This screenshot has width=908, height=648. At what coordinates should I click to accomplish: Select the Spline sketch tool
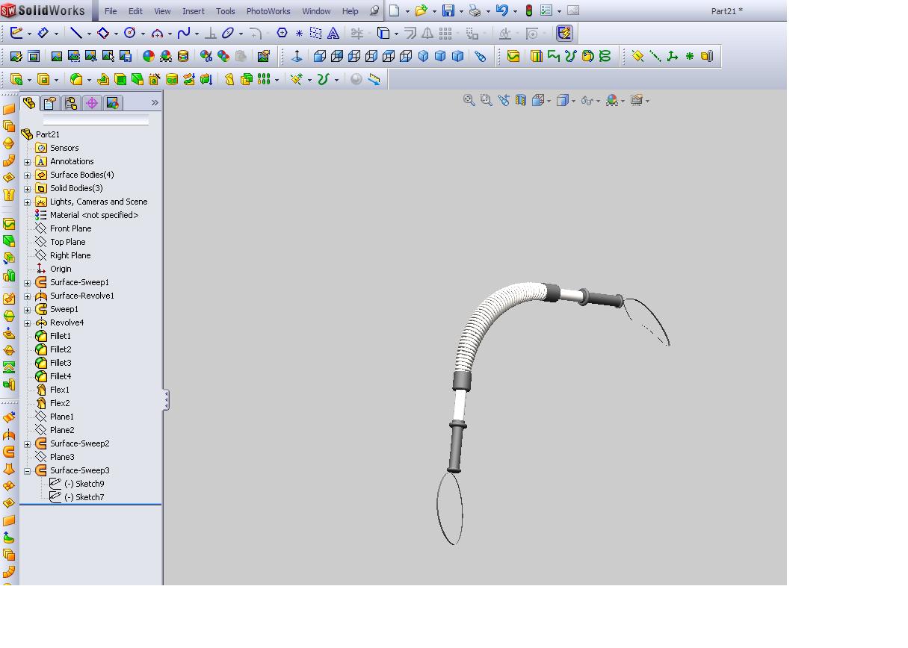click(184, 33)
